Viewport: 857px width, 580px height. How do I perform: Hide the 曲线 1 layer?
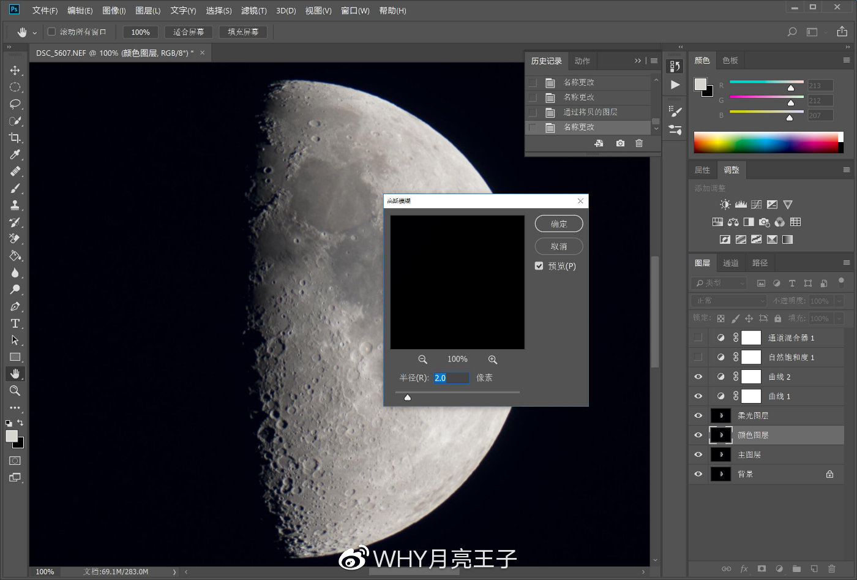(x=698, y=396)
